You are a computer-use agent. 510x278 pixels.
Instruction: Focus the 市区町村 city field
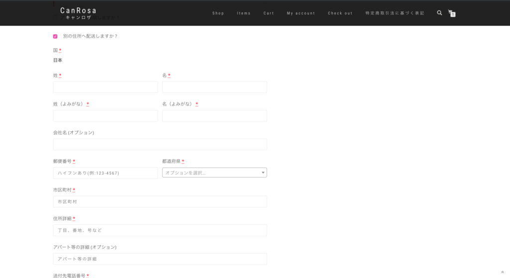pyautogui.click(x=160, y=202)
